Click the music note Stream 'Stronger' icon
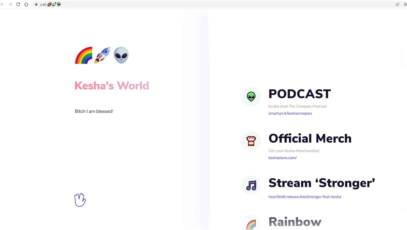Image resolution: width=407 pixels, height=230 pixels. 251,185
